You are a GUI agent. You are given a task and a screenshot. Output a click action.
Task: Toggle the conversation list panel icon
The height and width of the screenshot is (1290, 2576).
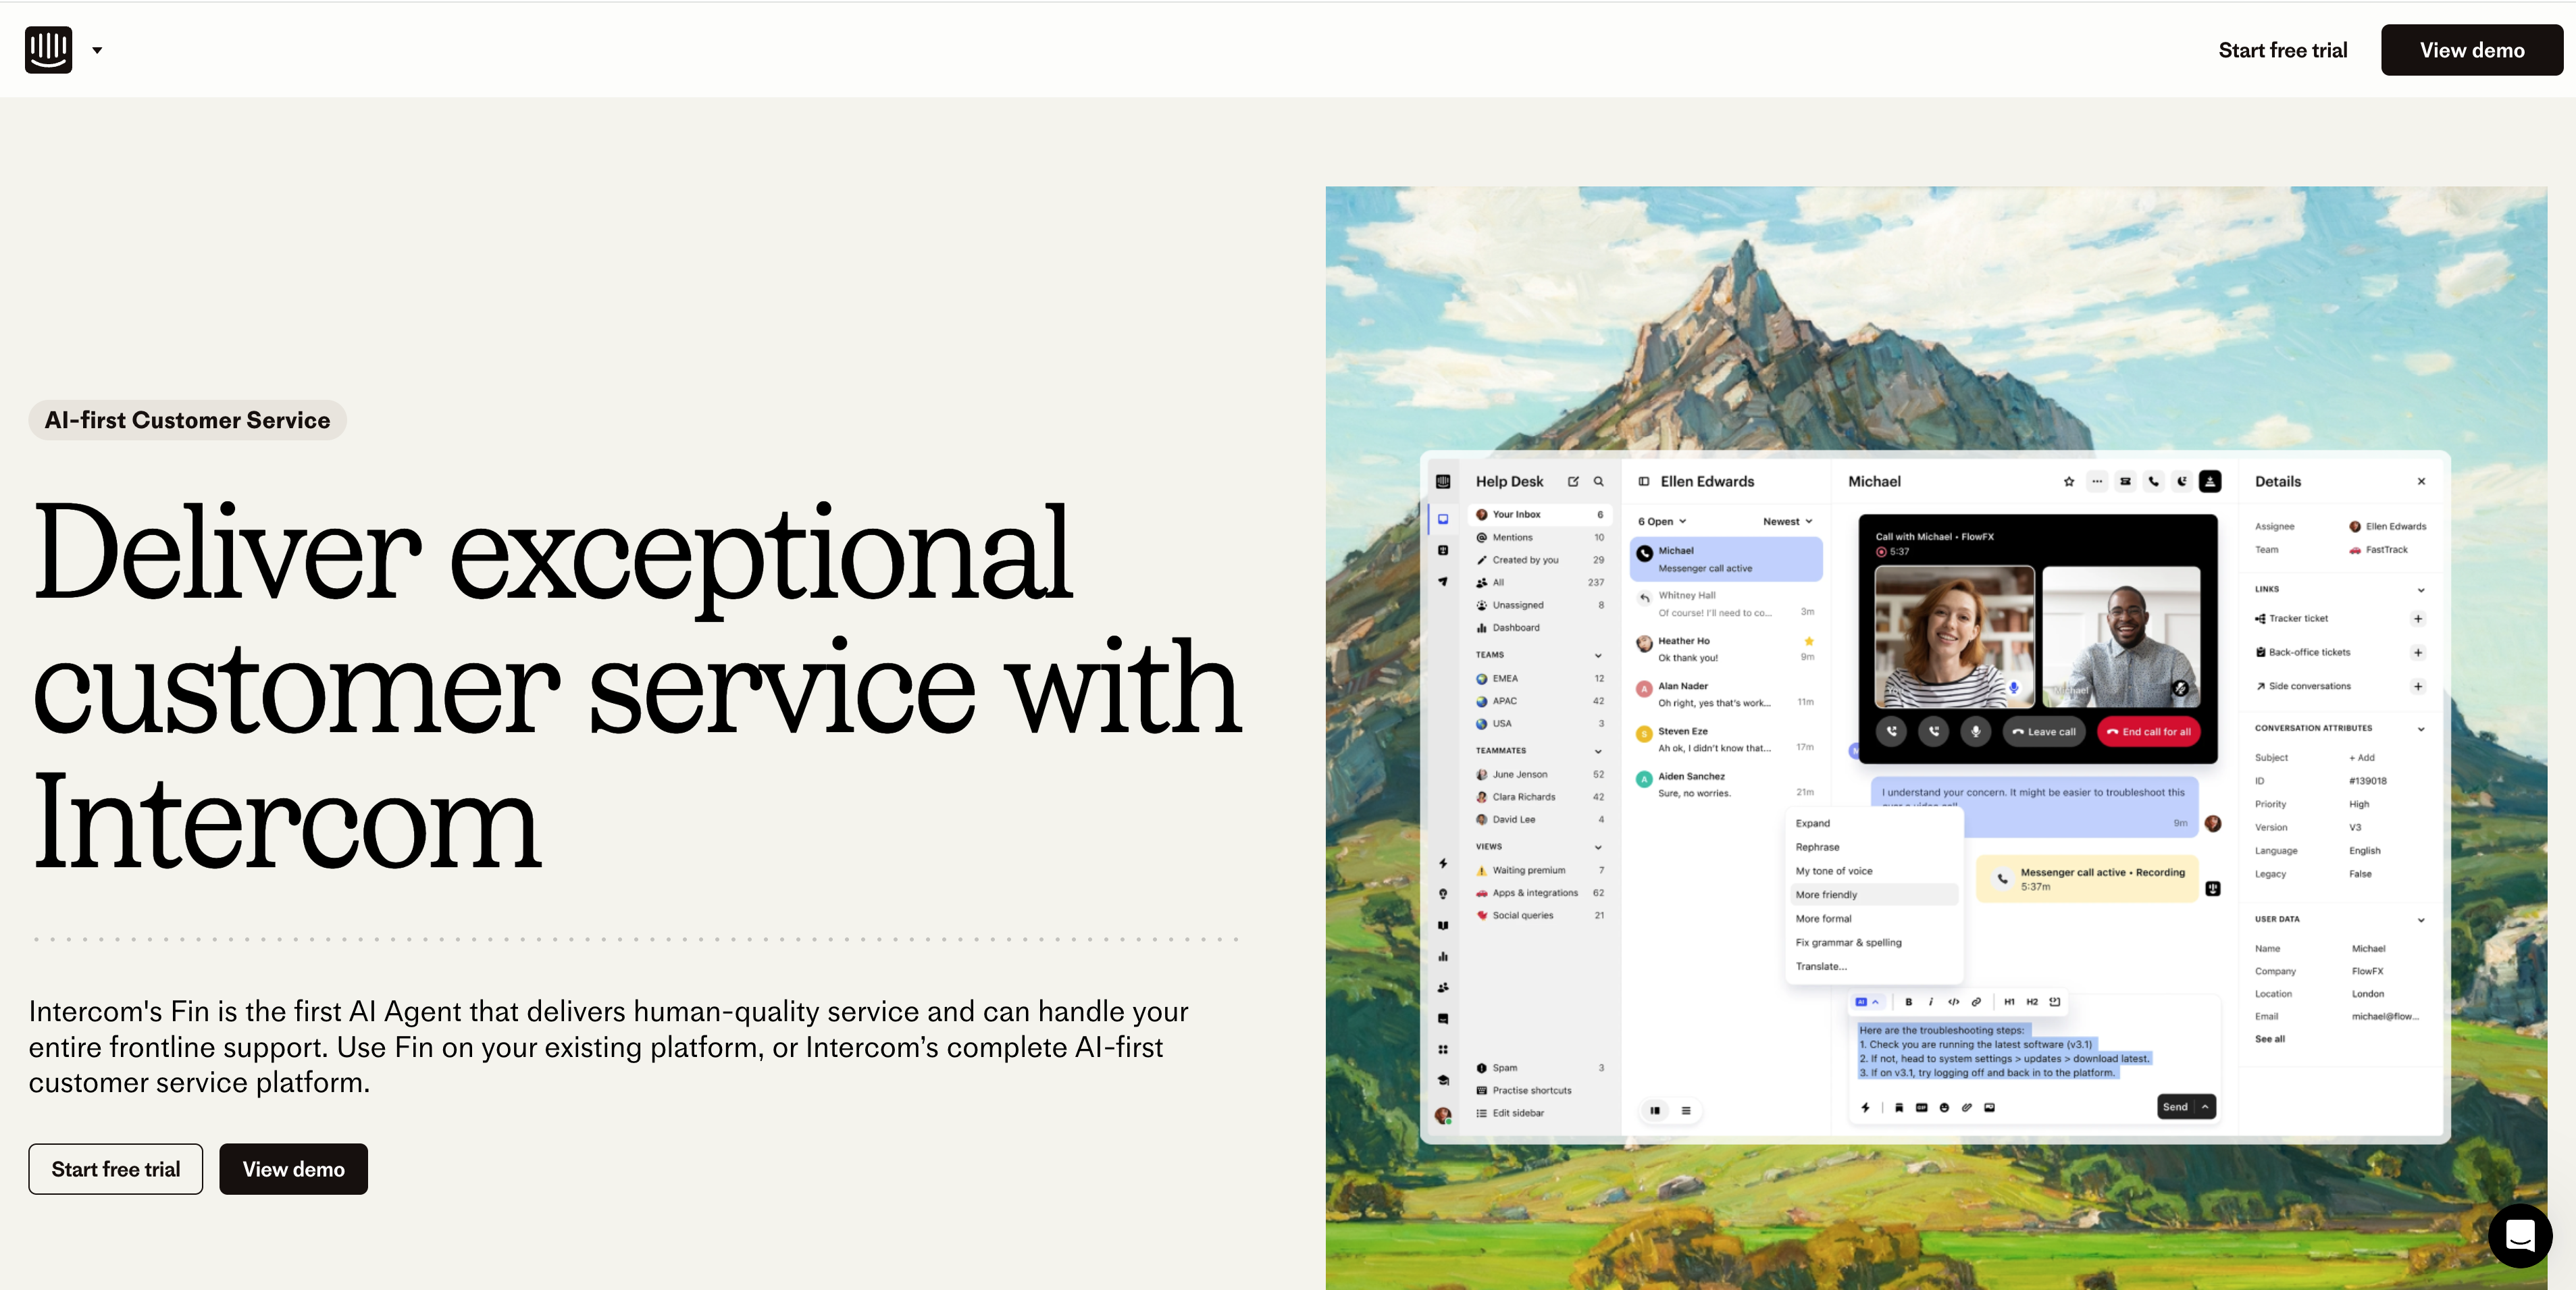coord(1644,482)
